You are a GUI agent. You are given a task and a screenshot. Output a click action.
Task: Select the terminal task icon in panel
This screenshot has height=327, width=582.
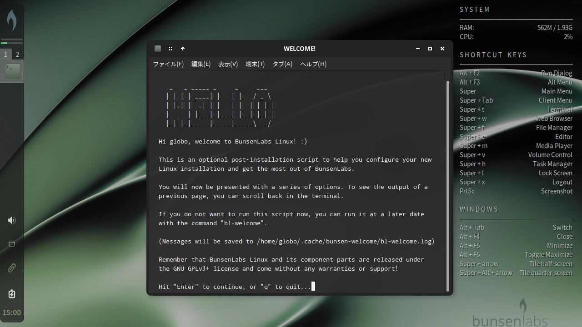pyautogui.click(x=12, y=71)
